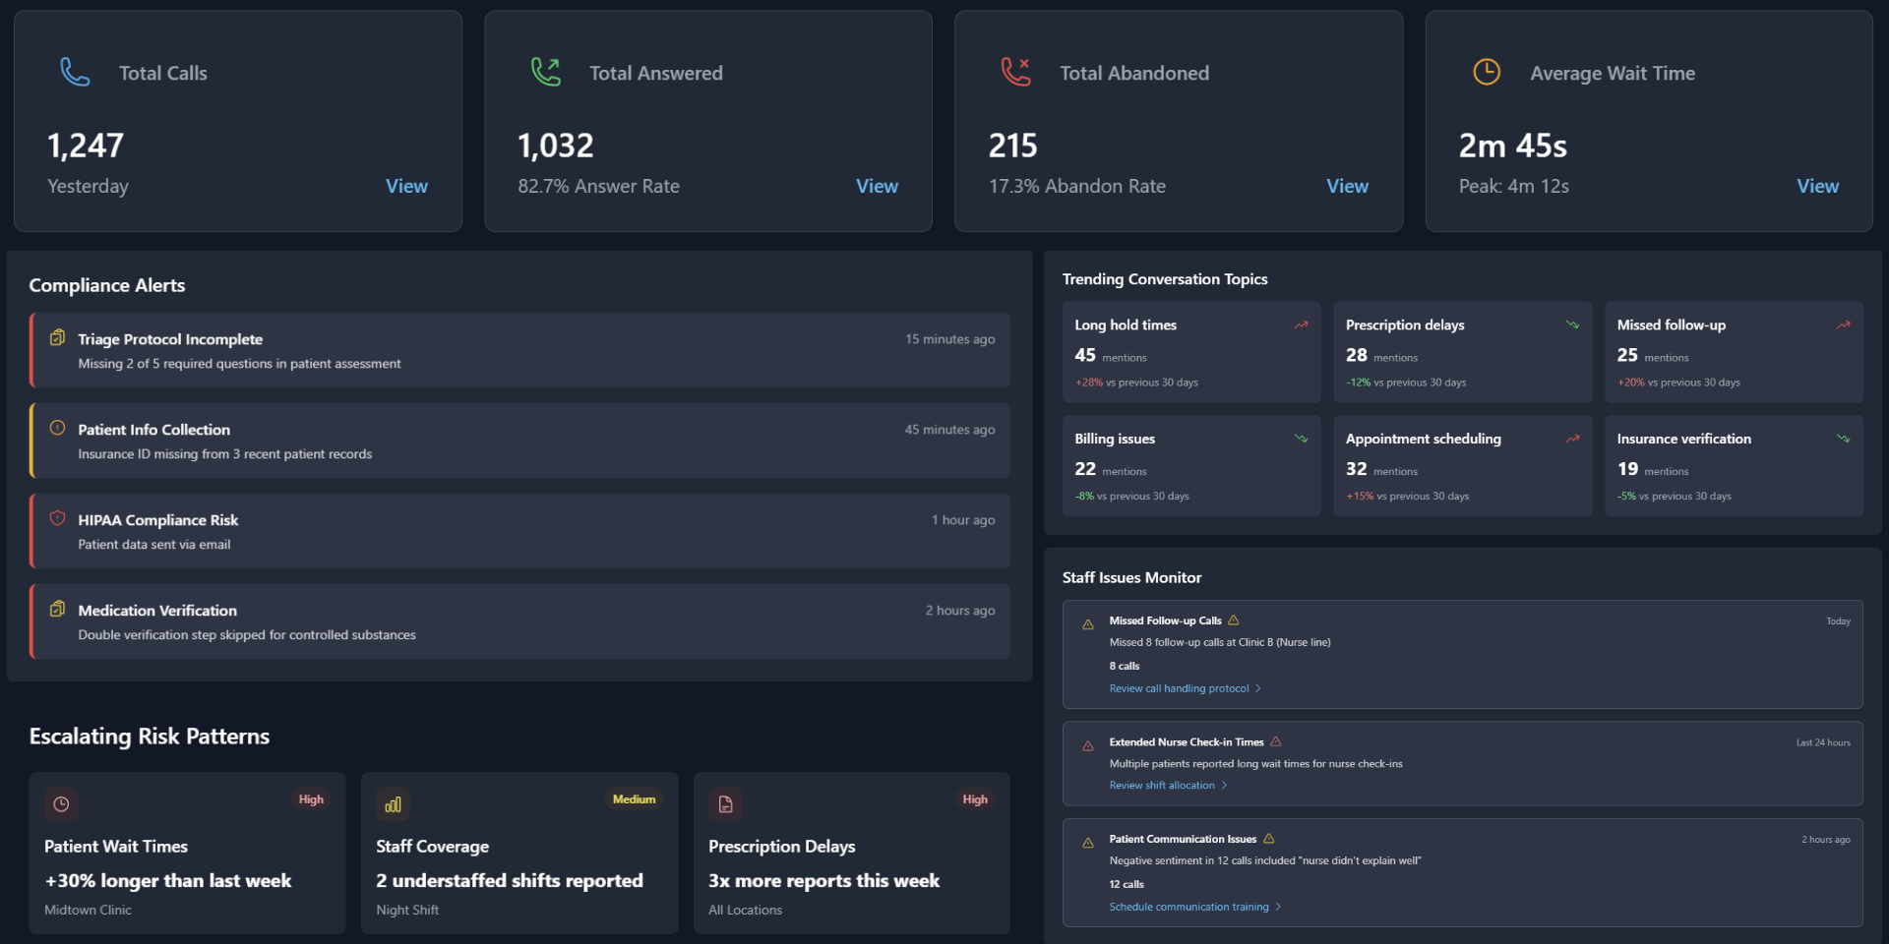Click the Staff Coverage bar chart icon
The height and width of the screenshot is (944, 1889).
[393, 804]
